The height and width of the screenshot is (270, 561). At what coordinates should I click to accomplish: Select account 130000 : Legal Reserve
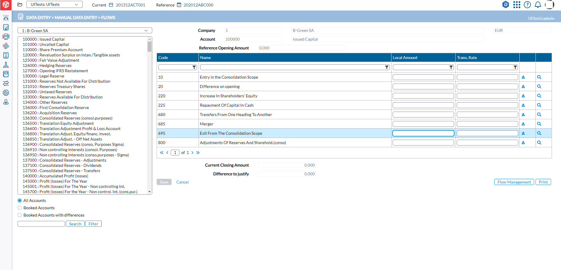click(x=43, y=76)
